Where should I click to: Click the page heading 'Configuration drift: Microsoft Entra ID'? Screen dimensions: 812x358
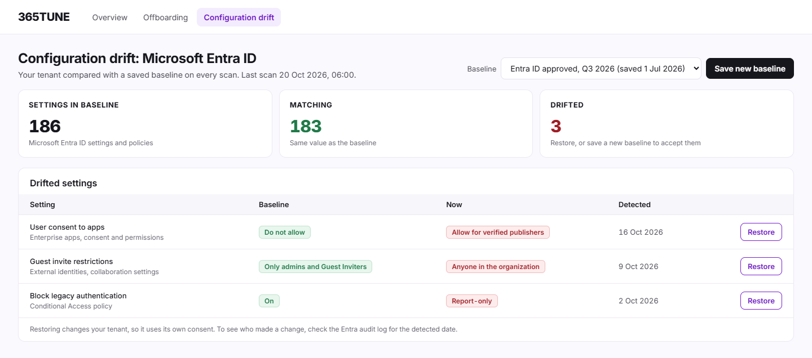point(137,58)
